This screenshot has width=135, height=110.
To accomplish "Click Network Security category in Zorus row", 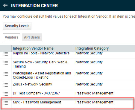I will 89,84.
